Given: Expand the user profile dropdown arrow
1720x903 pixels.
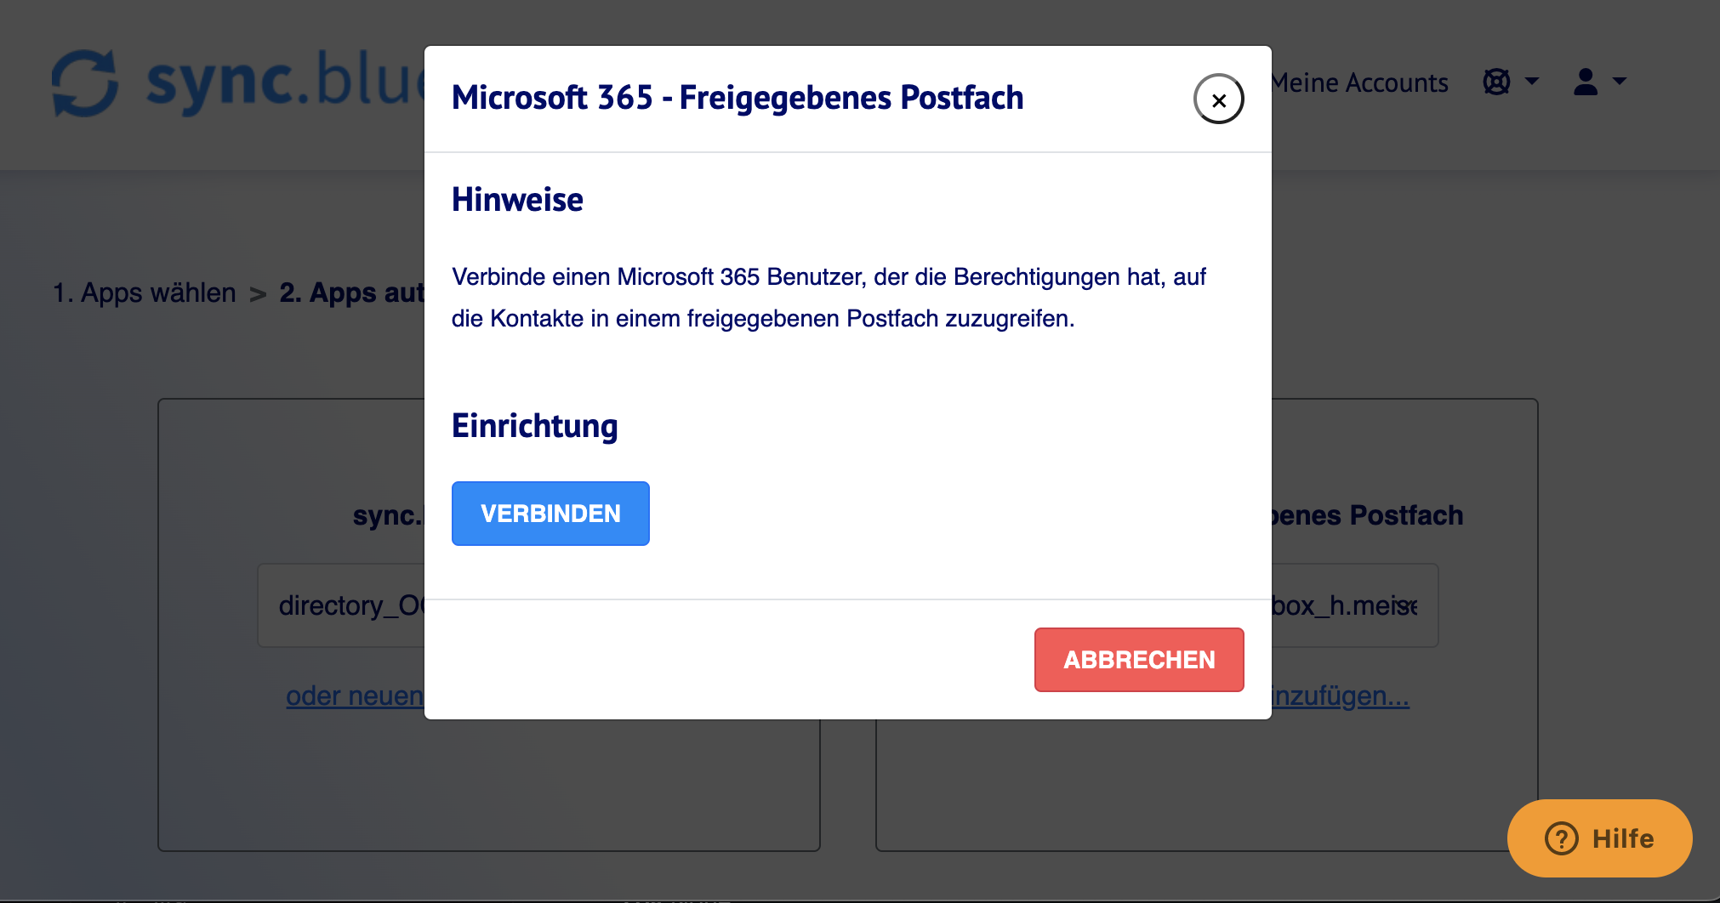Looking at the screenshot, I should [x=1620, y=82].
